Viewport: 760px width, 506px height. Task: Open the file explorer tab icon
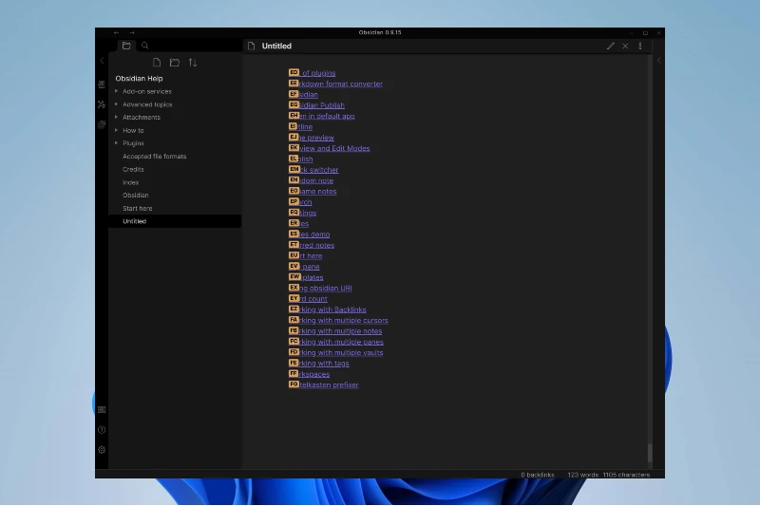(x=126, y=46)
